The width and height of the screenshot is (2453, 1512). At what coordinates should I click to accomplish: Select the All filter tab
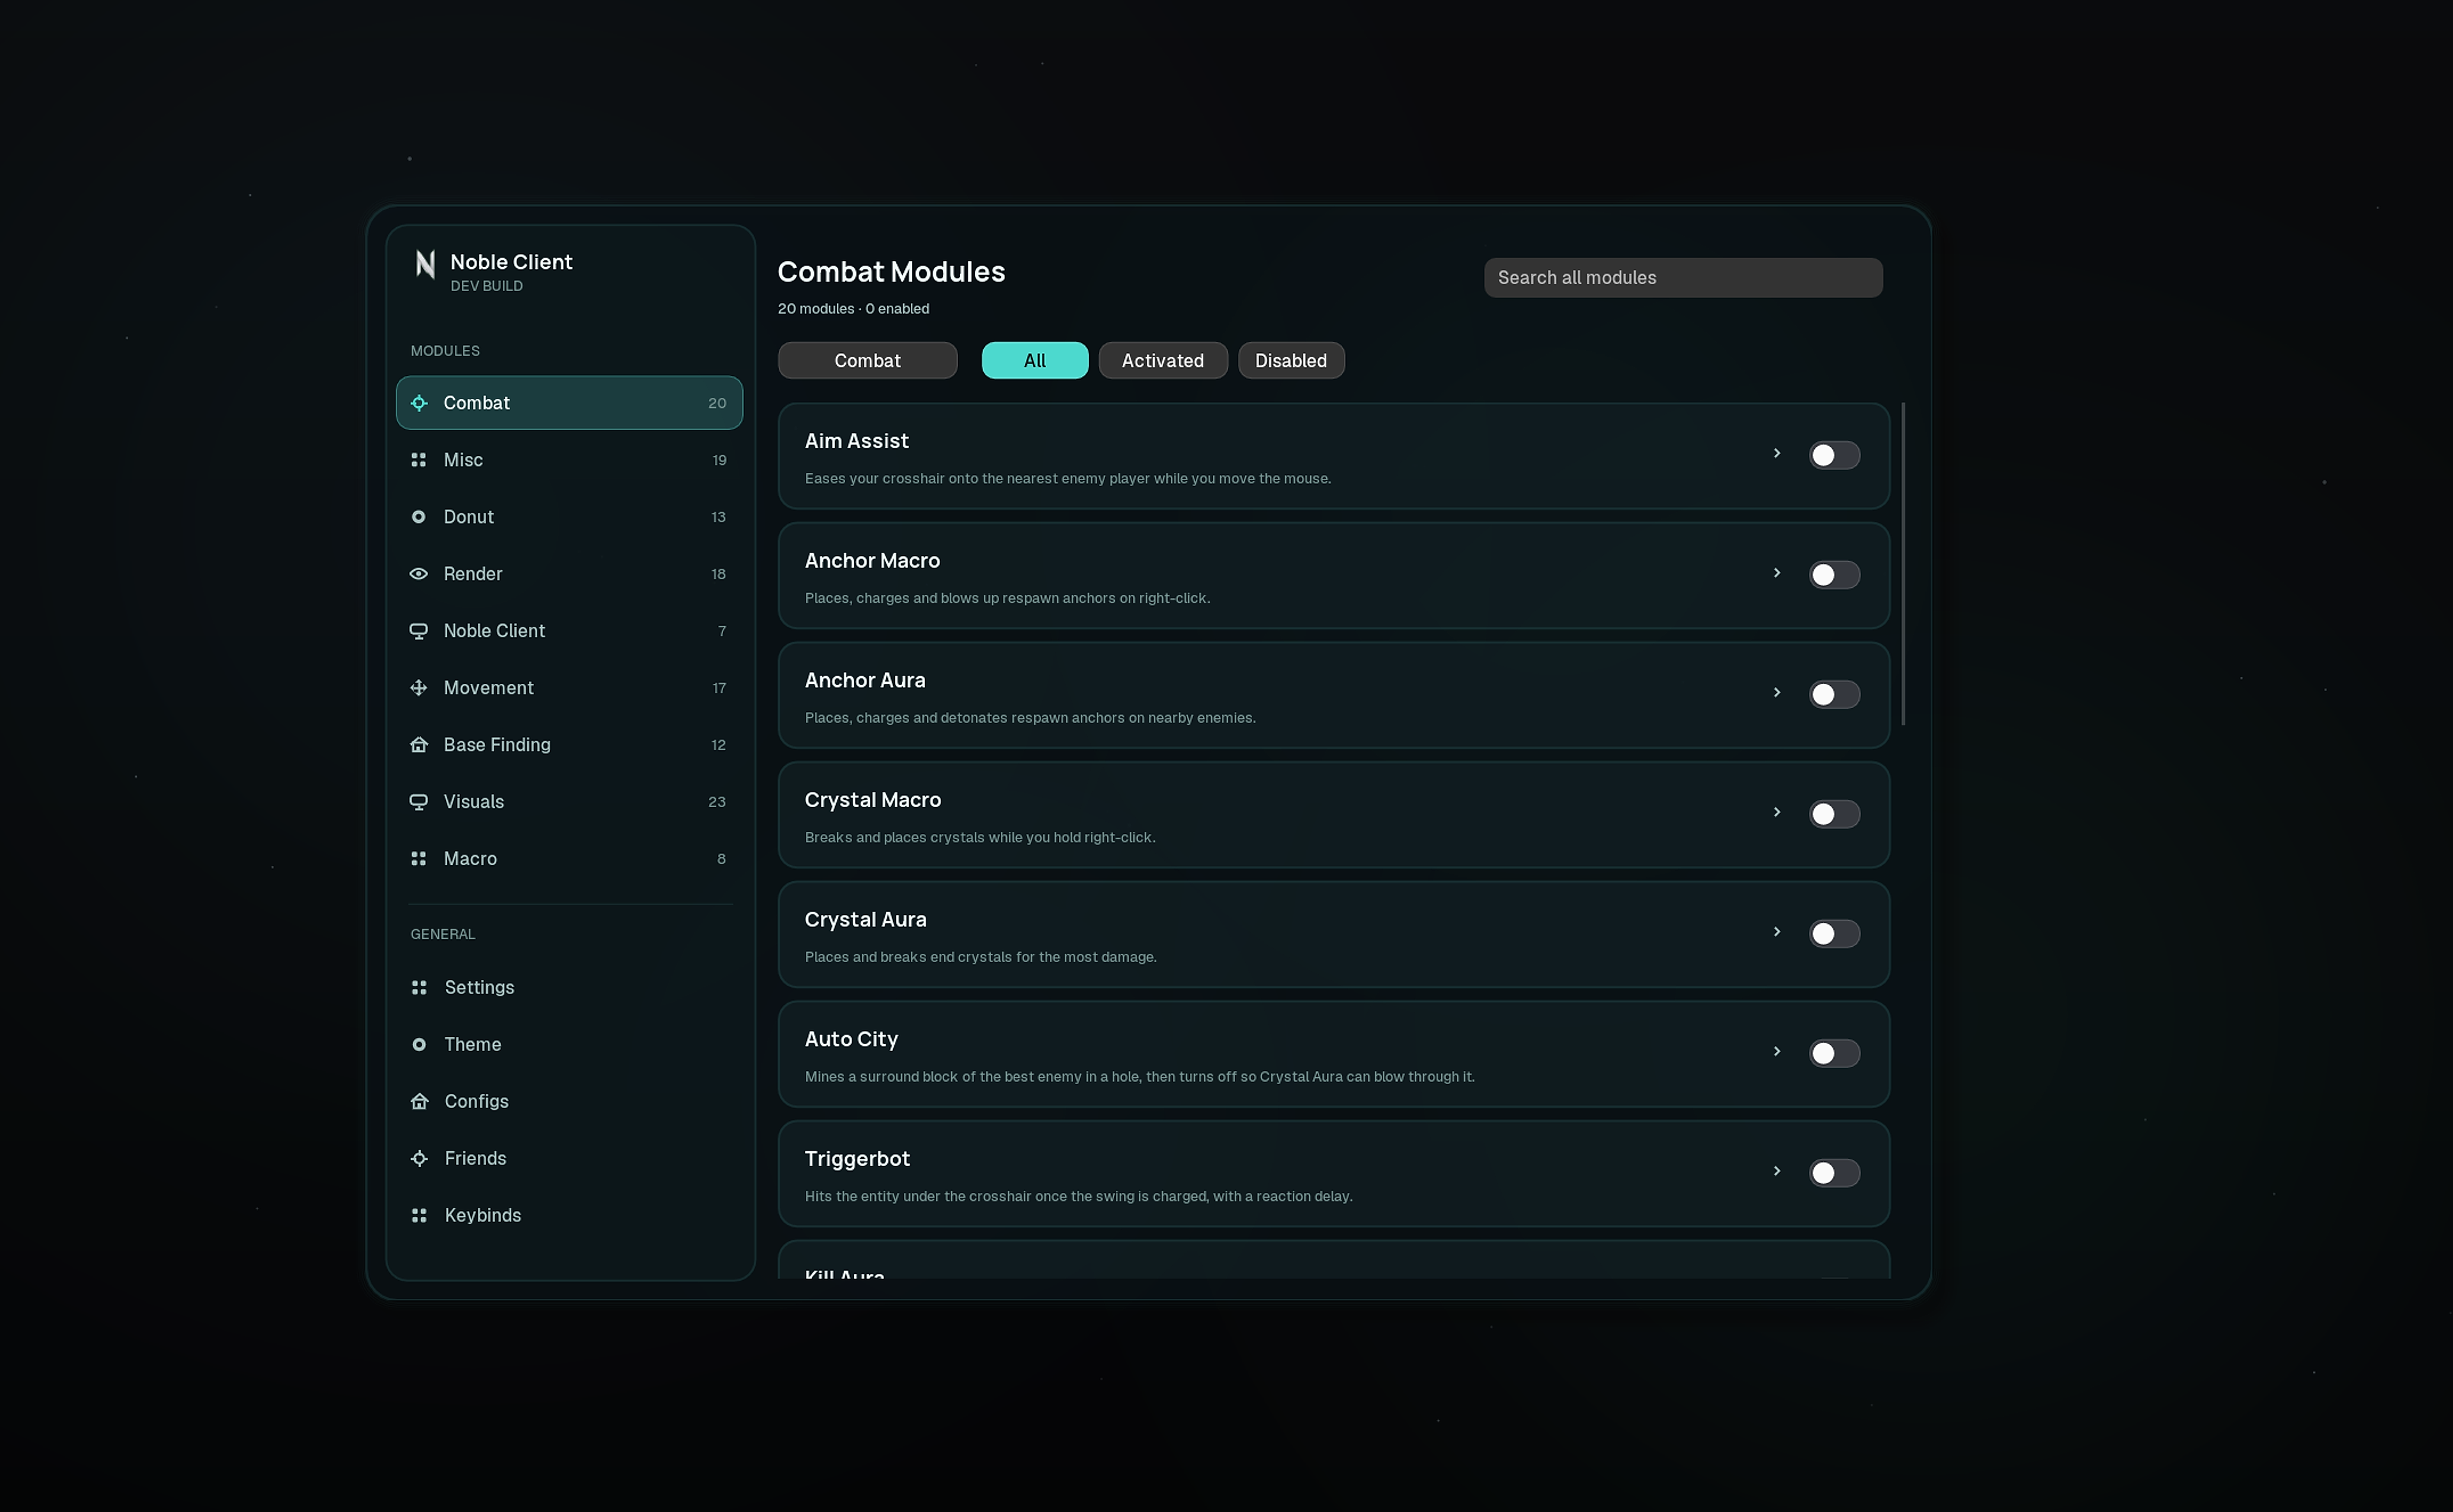tap(1034, 361)
